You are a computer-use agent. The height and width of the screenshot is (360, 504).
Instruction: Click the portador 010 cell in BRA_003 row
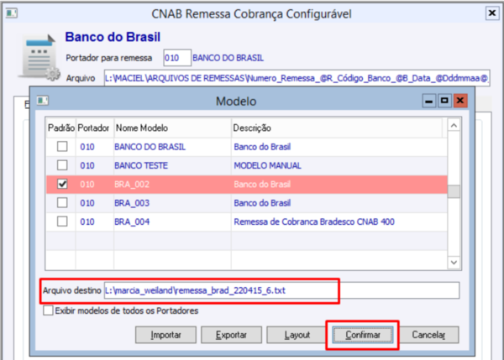point(87,203)
